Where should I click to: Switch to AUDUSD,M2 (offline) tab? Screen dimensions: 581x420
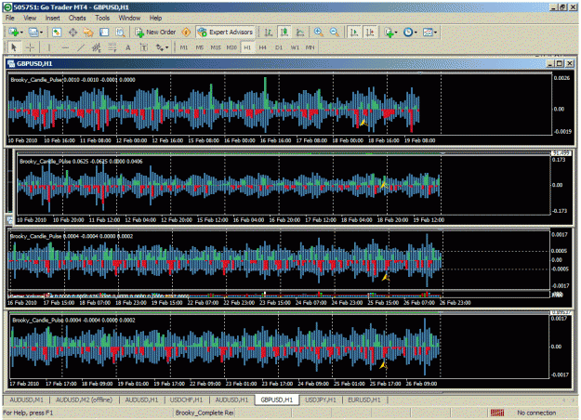pos(84,400)
